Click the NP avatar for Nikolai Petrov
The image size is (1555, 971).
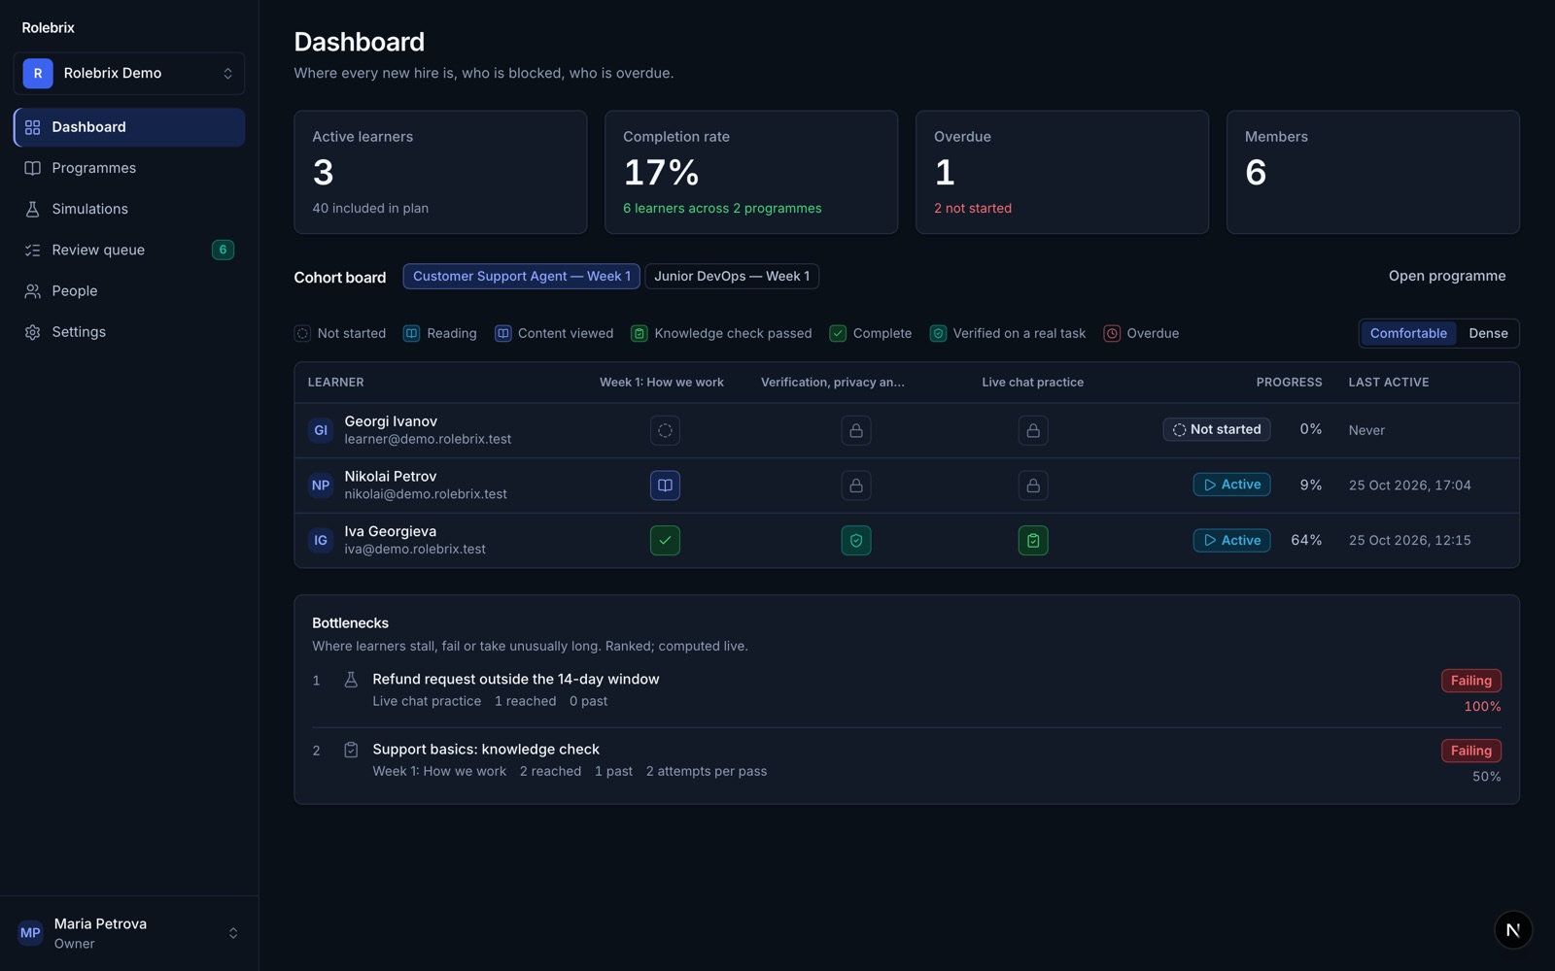(x=321, y=485)
